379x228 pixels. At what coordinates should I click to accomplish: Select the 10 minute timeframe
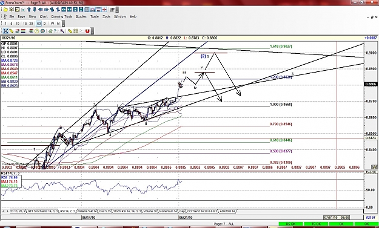coord(18,24)
